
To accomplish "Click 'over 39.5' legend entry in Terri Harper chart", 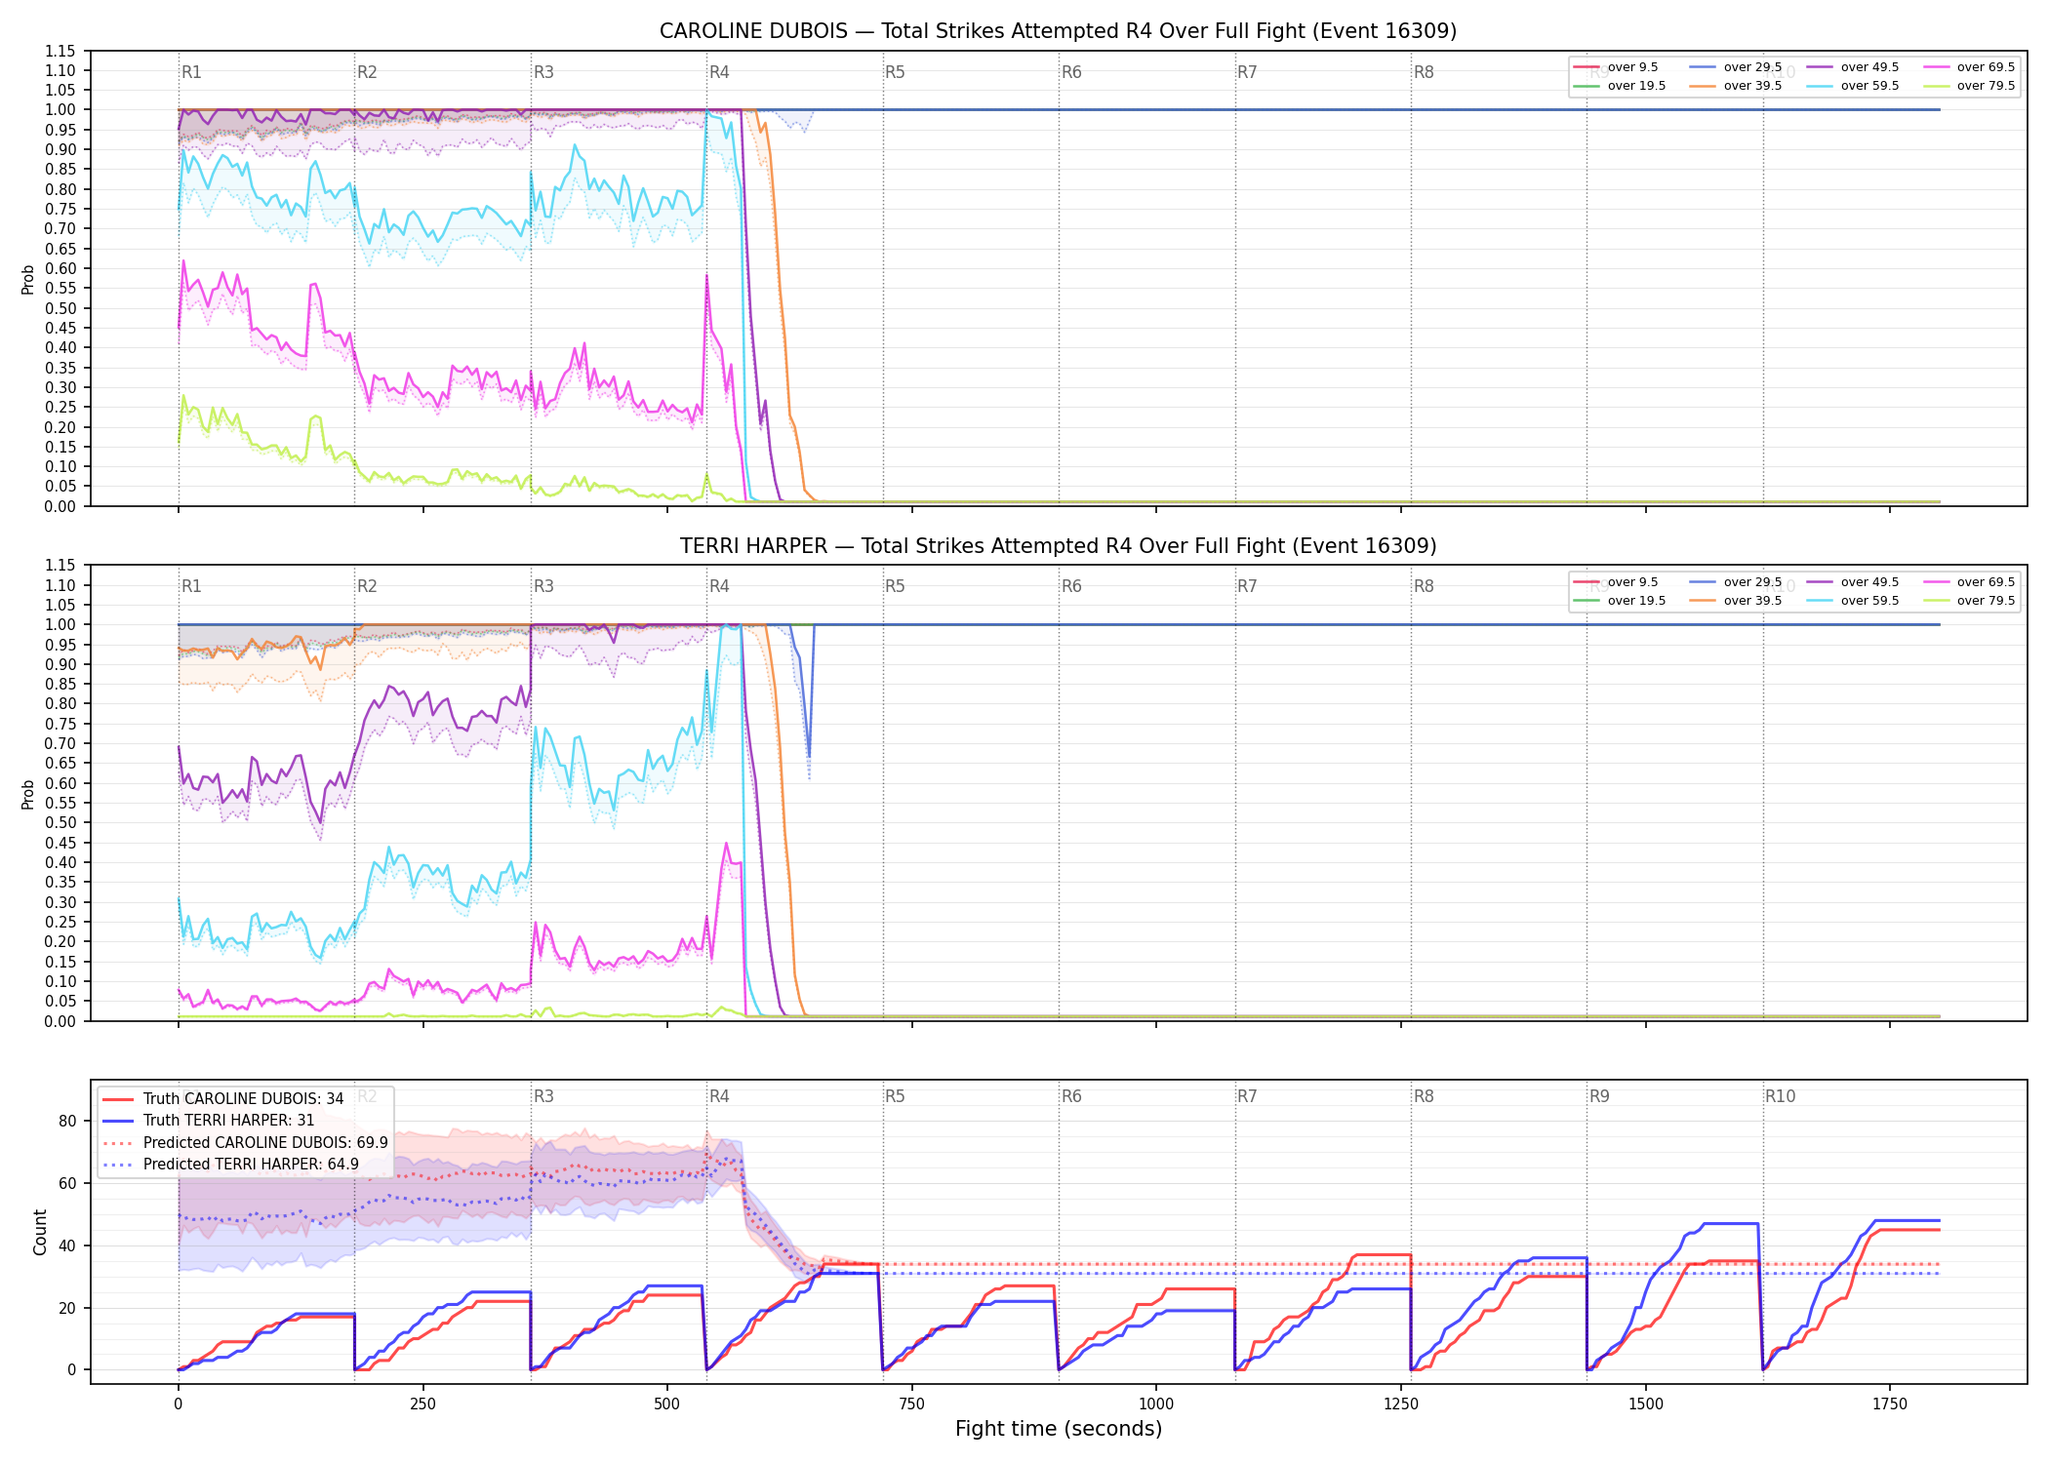I will [1736, 601].
